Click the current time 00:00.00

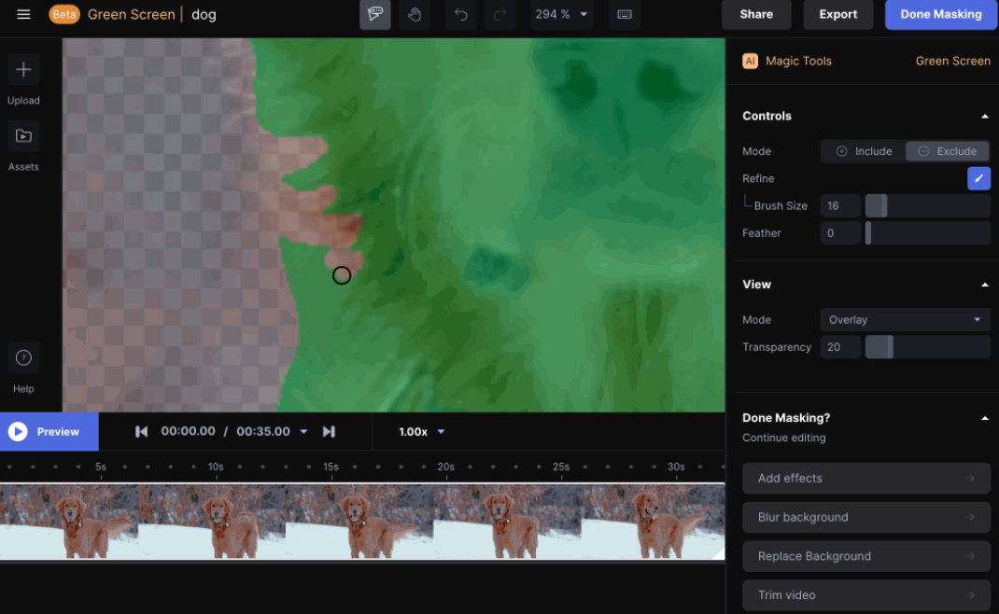(188, 431)
